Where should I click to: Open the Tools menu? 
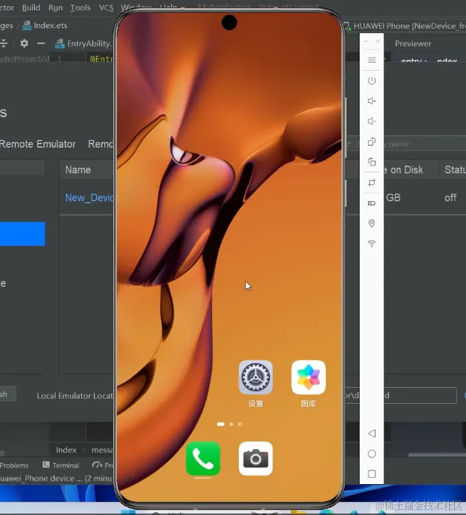pyautogui.click(x=80, y=8)
